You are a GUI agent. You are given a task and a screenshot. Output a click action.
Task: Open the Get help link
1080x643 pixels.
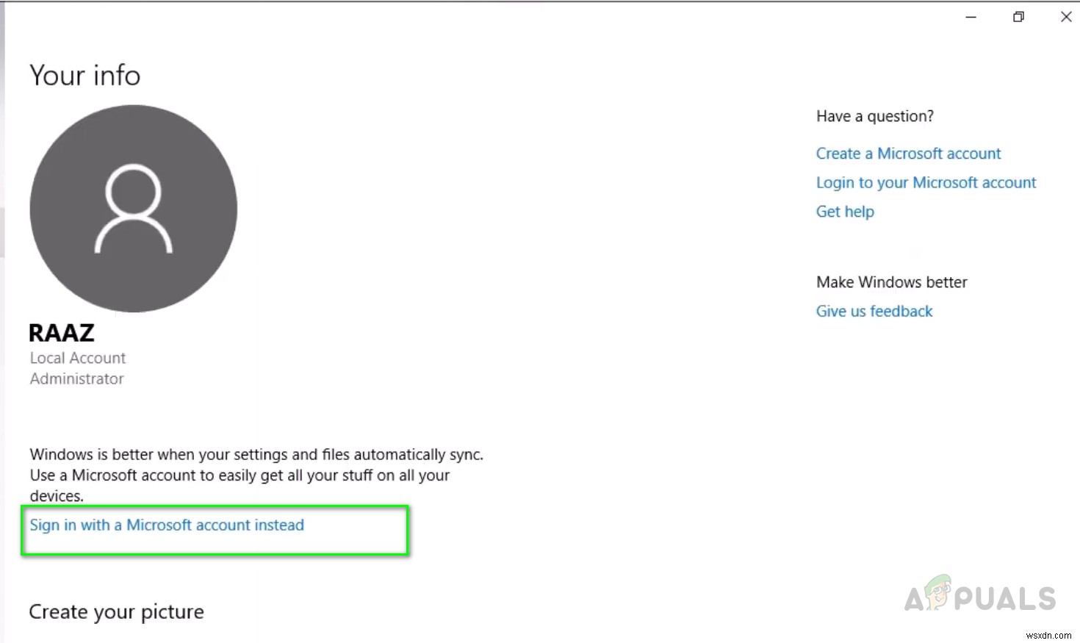845,212
